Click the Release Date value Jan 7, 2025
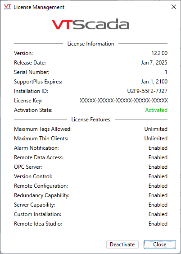This screenshot has width=181, height=254. (x=154, y=63)
